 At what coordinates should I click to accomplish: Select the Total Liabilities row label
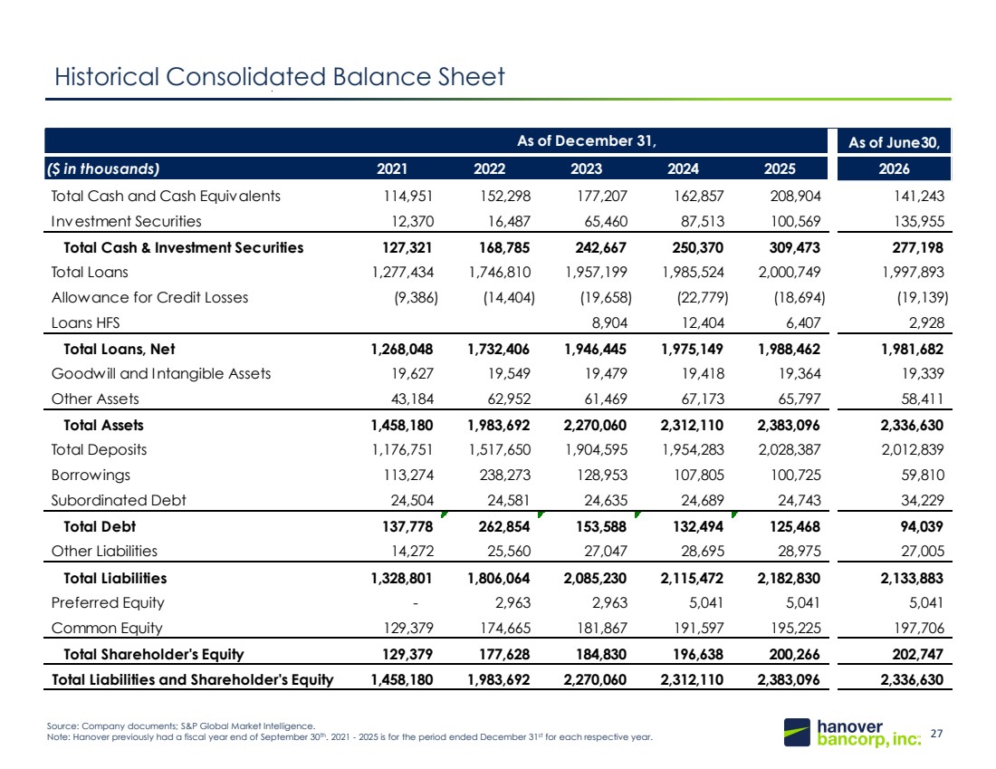click(115, 579)
